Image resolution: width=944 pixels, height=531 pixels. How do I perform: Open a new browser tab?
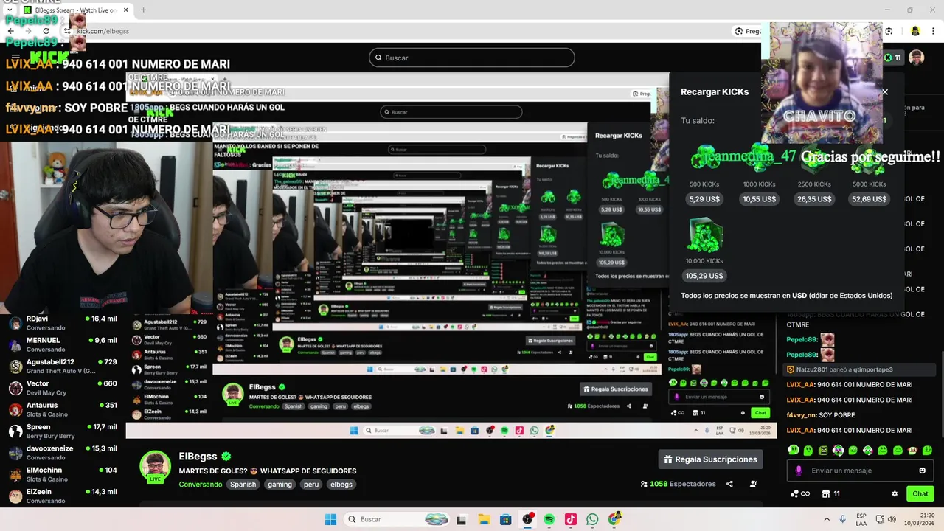click(x=143, y=10)
